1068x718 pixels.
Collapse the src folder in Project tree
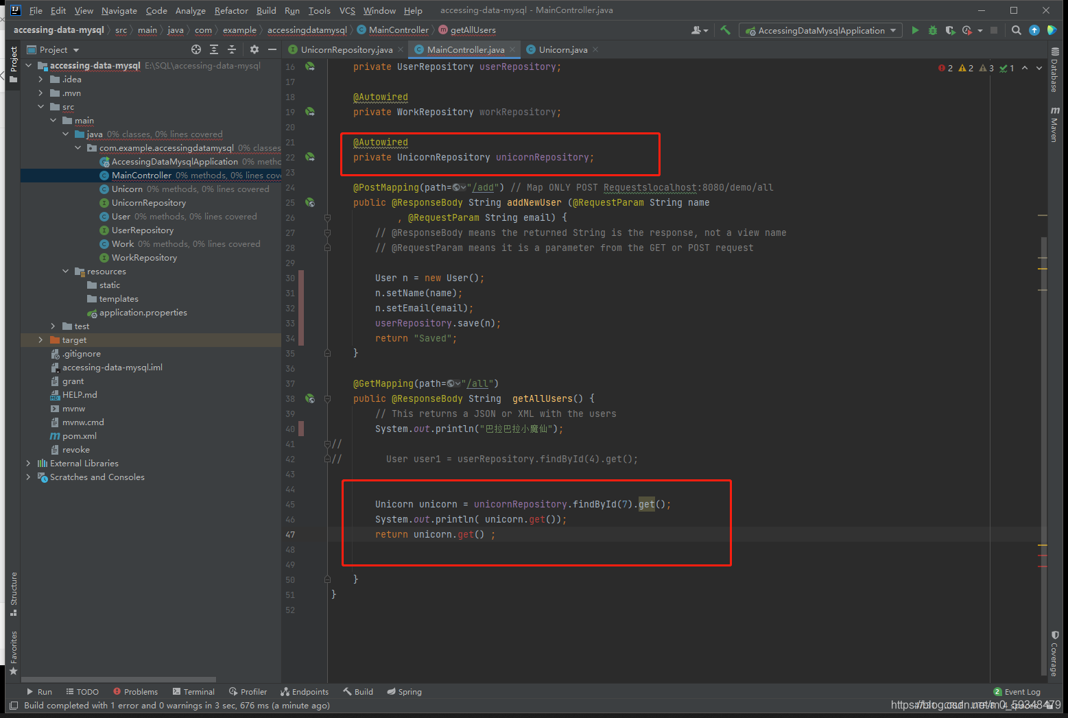41,106
